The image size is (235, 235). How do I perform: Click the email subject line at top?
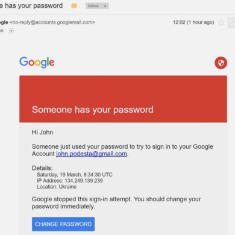[x=31, y=5]
